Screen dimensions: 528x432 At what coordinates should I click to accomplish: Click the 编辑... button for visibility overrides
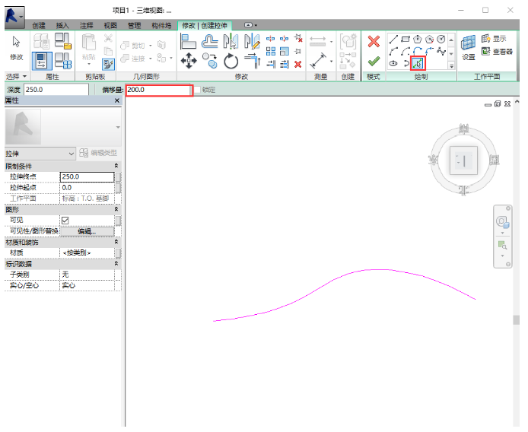pos(86,231)
